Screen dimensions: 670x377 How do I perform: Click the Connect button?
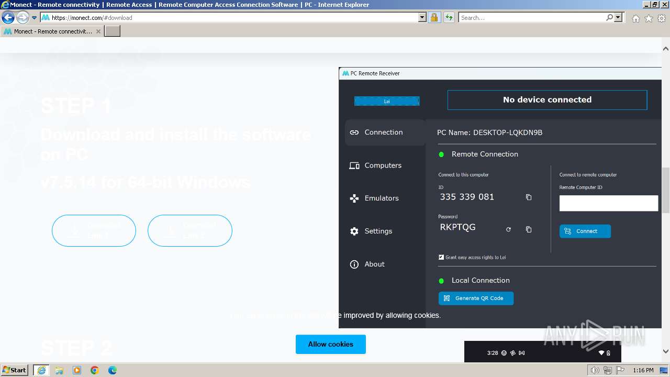585,231
